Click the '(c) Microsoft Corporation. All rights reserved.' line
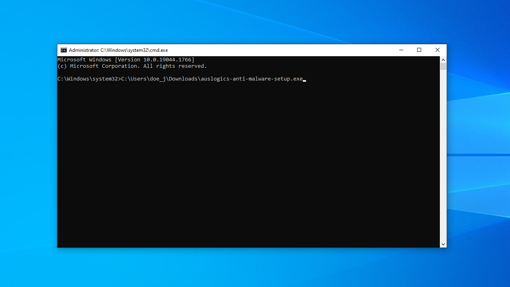Screen dimensions: 510x287 pos(132,66)
